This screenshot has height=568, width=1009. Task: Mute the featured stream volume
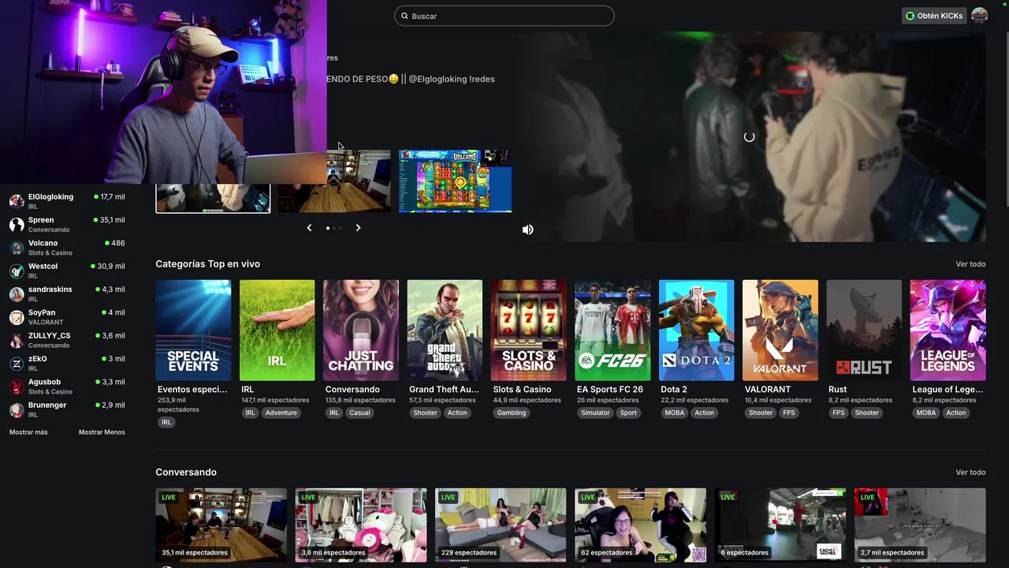tap(528, 230)
